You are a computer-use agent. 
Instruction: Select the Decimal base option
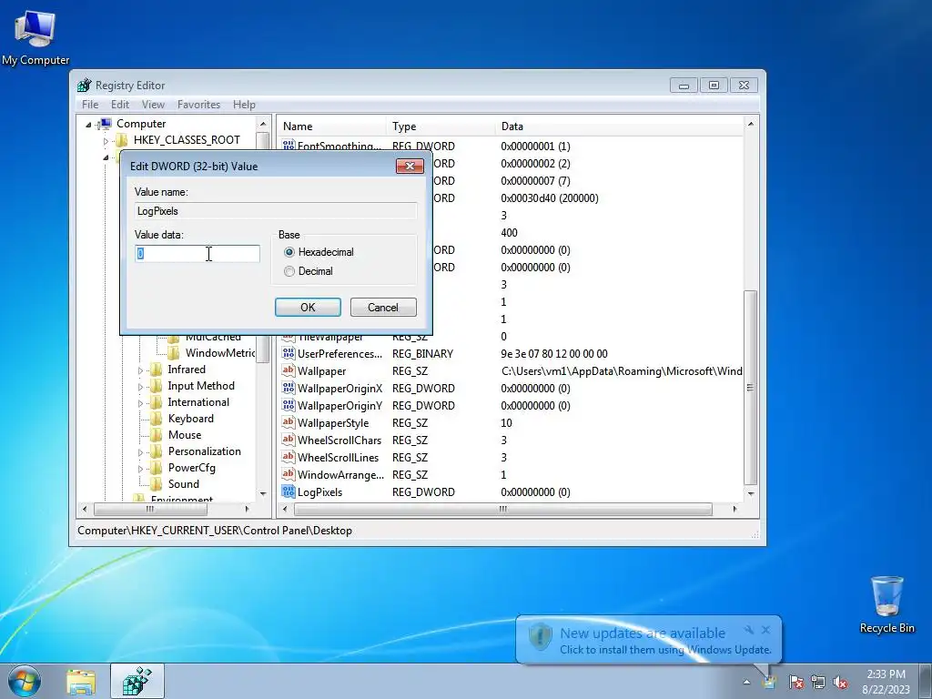click(x=289, y=271)
